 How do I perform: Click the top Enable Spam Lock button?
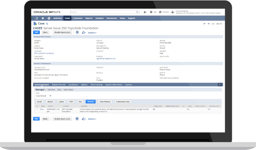pos(62,32)
